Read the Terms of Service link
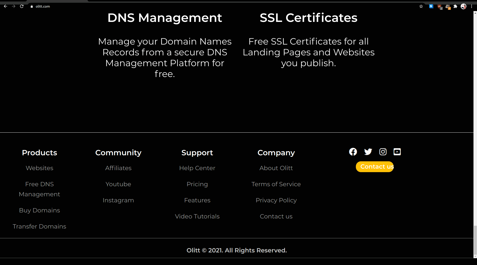The width and height of the screenshot is (477, 265). (276, 184)
